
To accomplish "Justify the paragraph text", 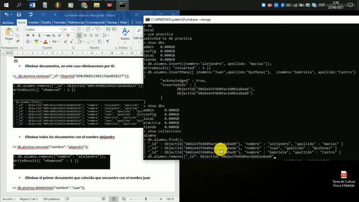I will coord(97,35).
